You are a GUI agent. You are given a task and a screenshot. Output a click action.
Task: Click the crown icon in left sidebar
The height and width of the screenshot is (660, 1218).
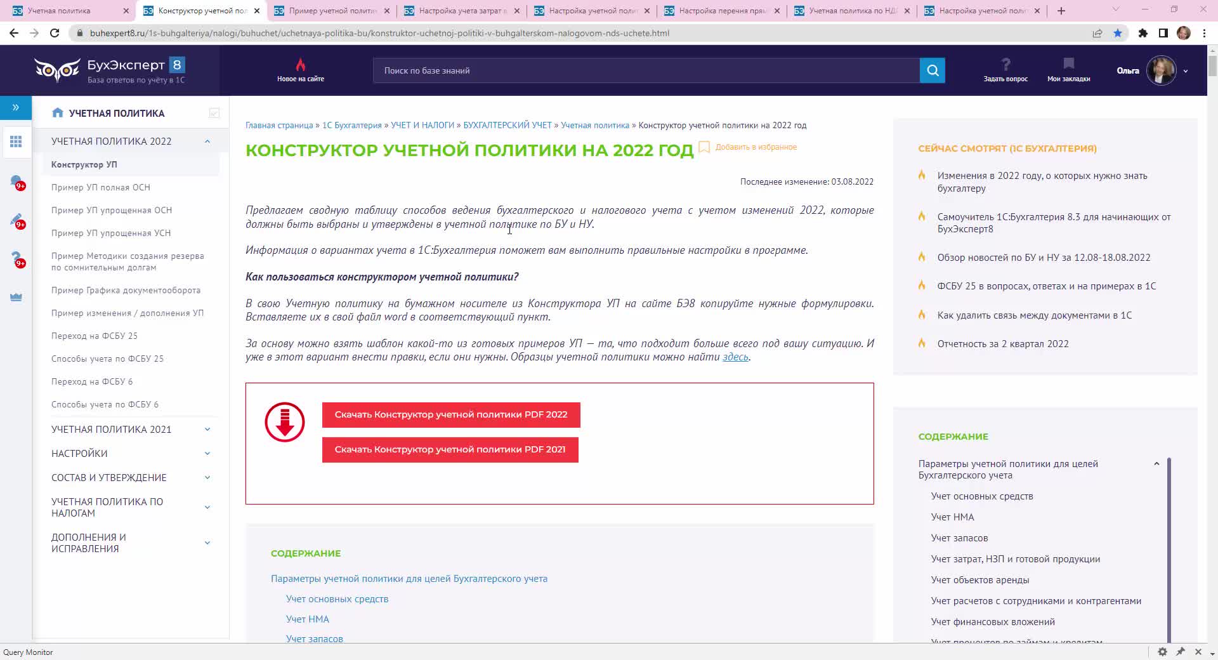pyautogui.click(x=16, y=297)
